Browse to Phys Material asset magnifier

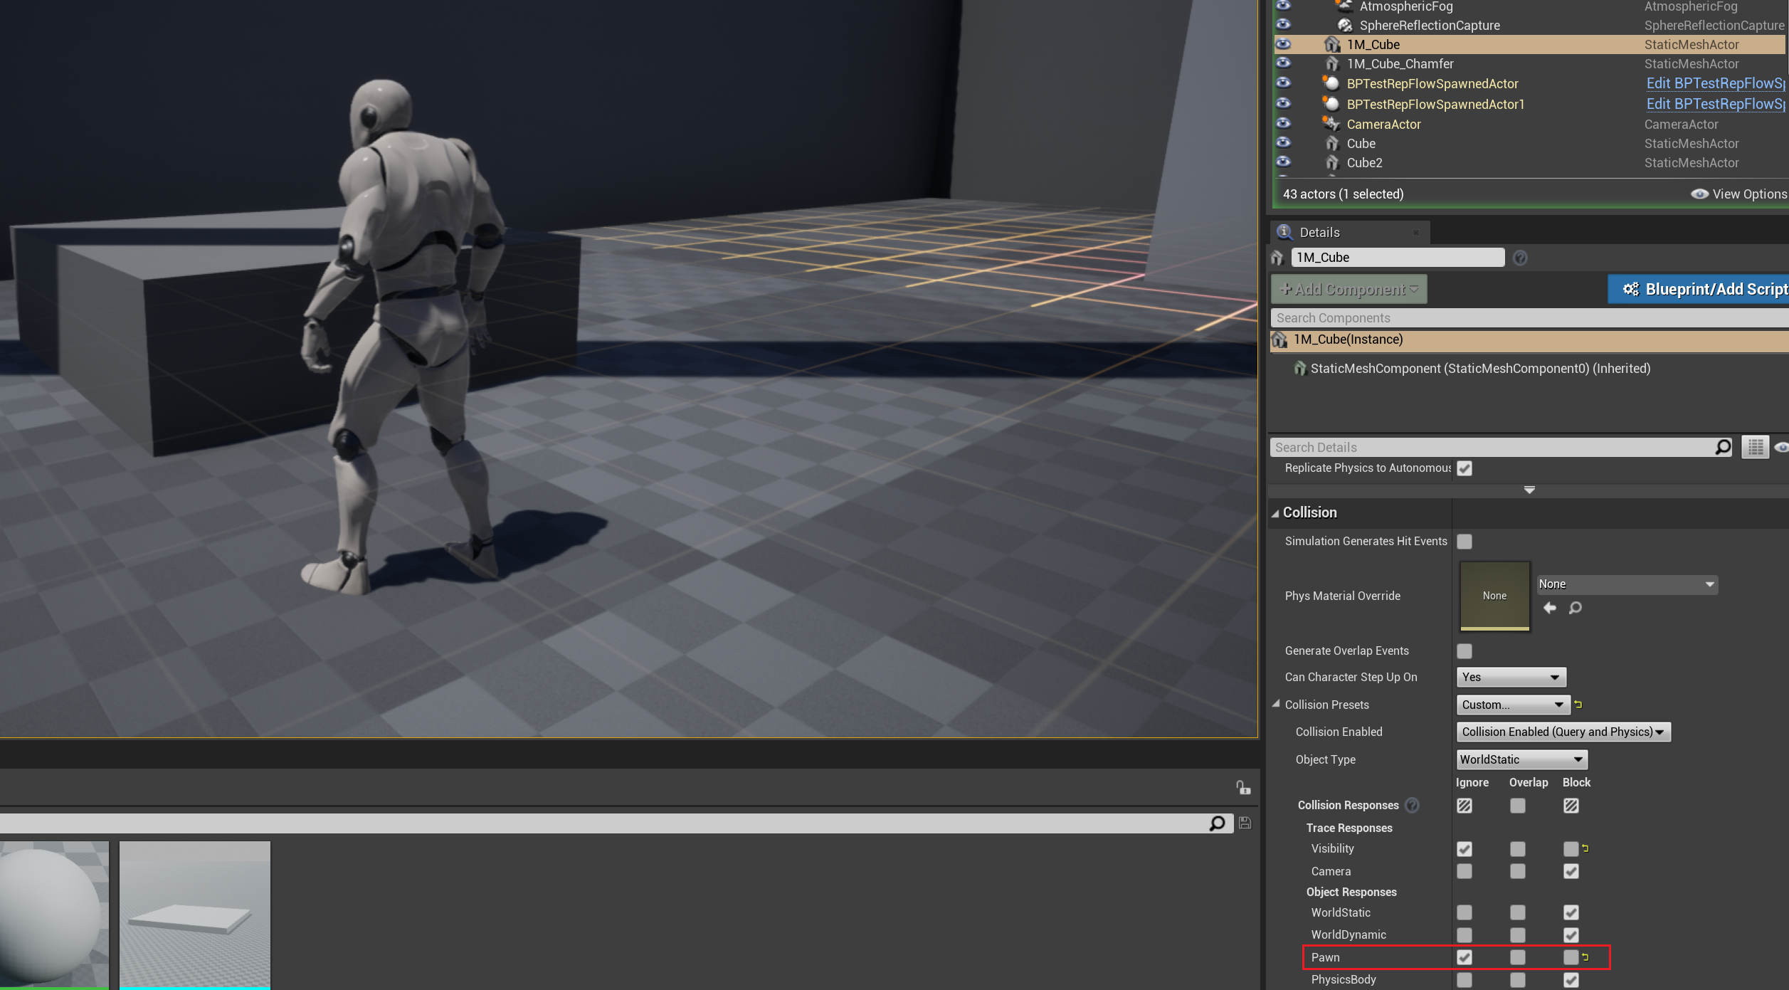click(x=1576, y=608)
